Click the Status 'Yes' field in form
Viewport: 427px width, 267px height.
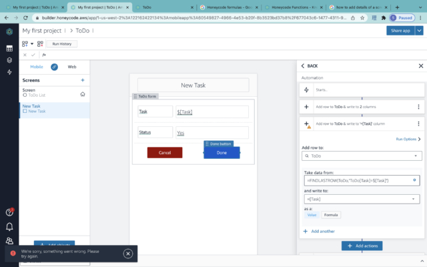coord(212,133)
